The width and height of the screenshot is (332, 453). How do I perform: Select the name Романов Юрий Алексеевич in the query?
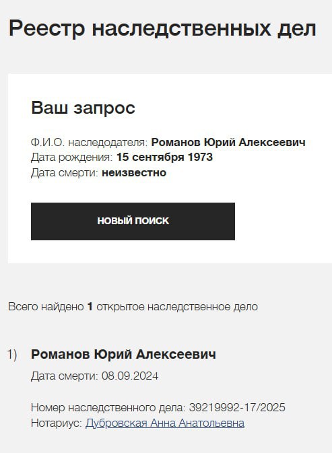point(228,143)
